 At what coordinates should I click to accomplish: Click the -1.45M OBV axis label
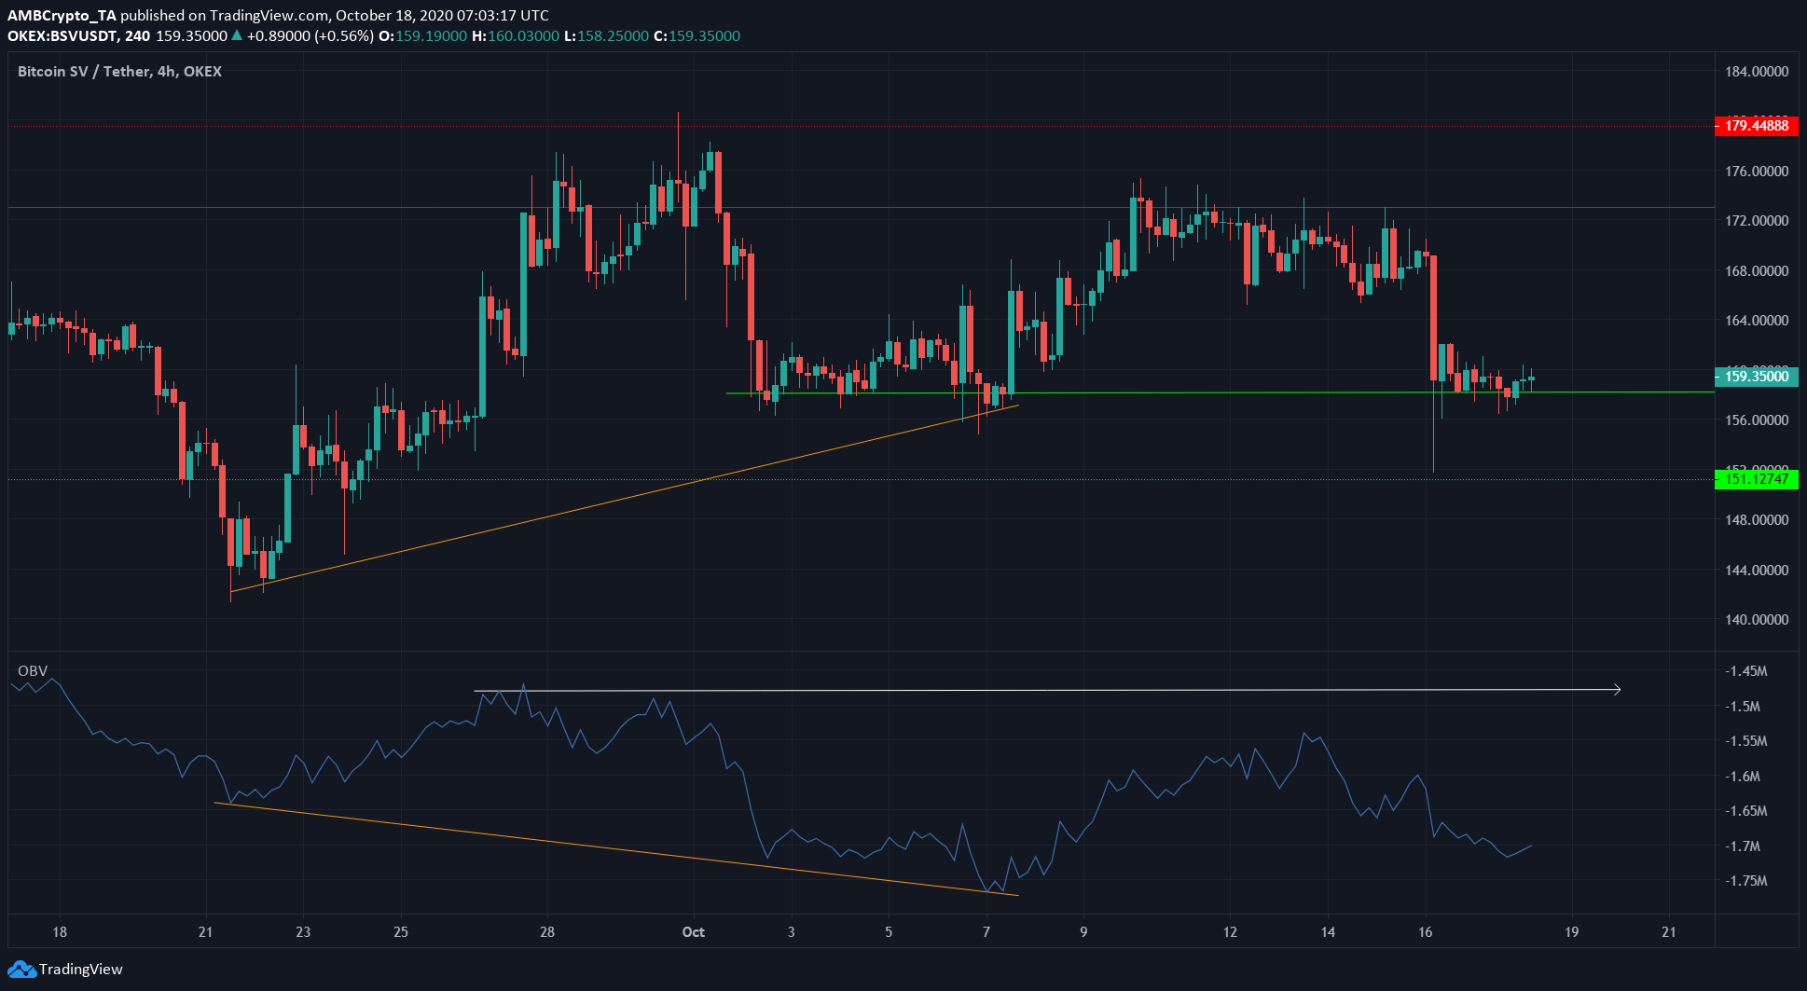pyautogui.click(x=1746, y=671)
